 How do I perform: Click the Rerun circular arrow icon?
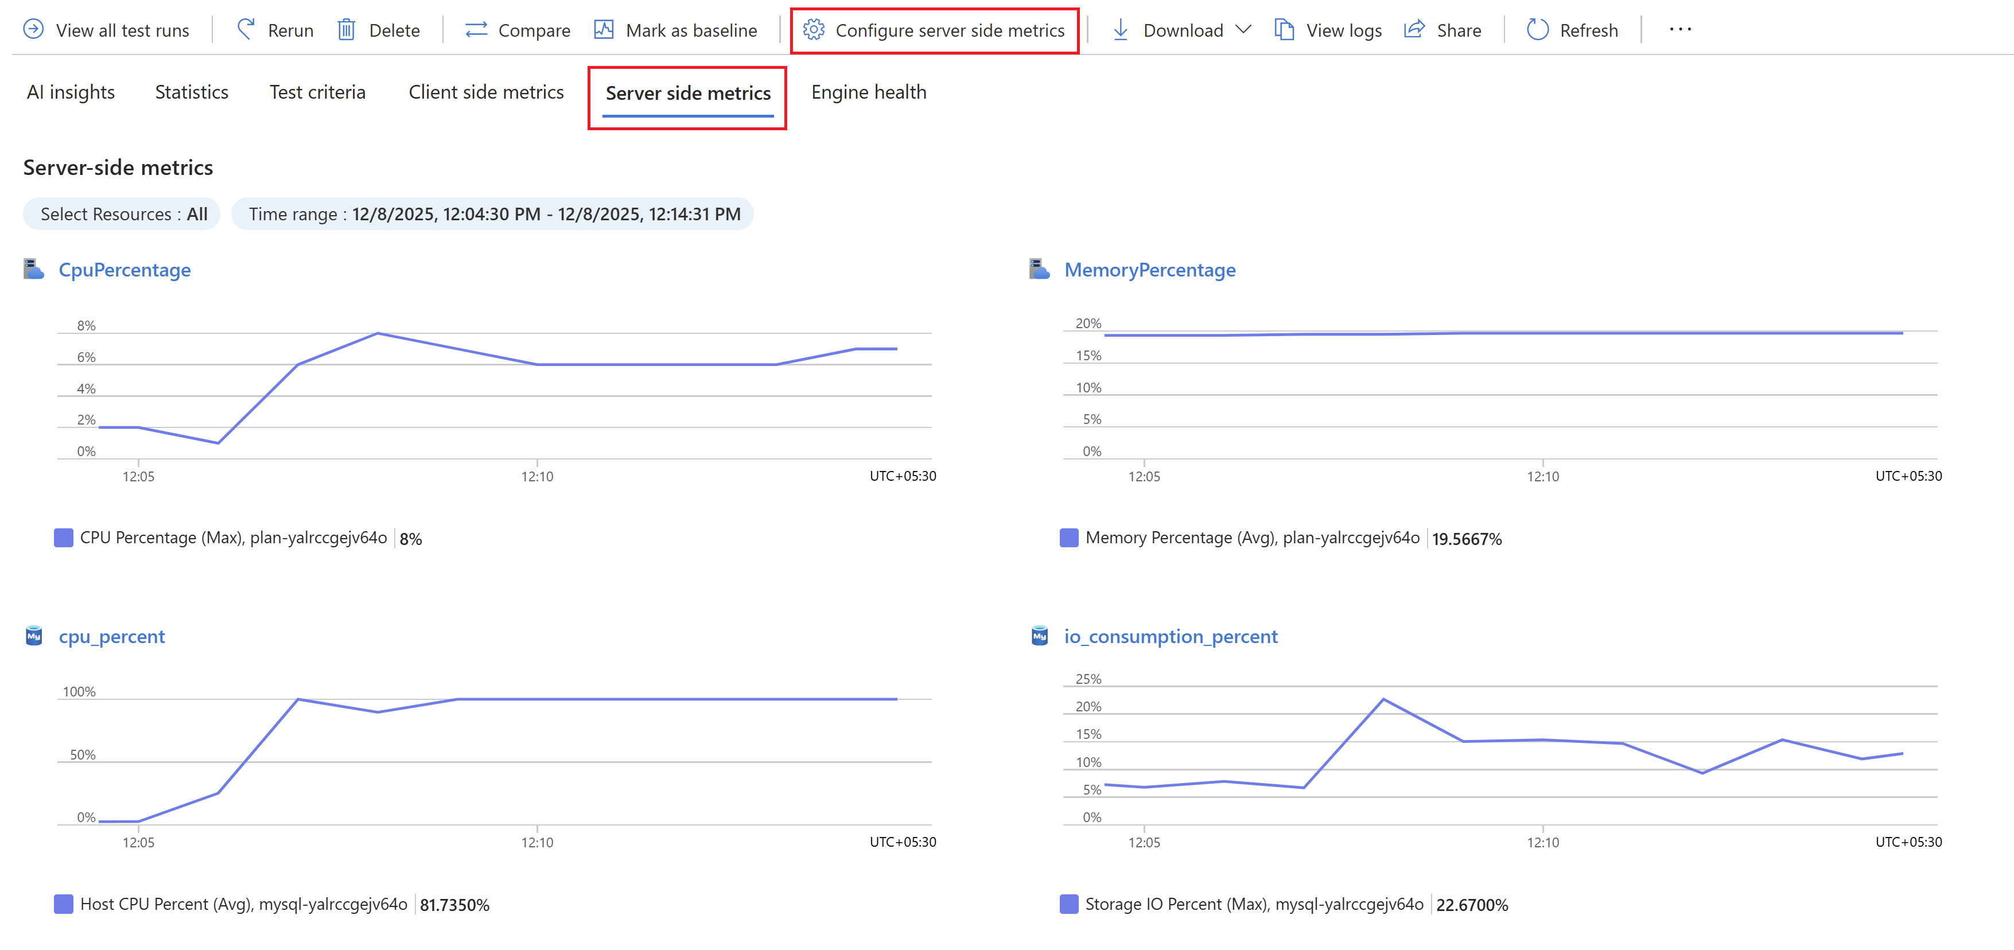coord(246,30)
